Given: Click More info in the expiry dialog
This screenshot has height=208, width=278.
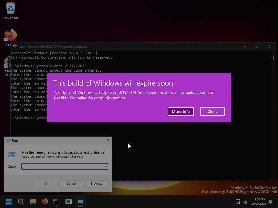Looking at the screenshot, I should 181,111.
